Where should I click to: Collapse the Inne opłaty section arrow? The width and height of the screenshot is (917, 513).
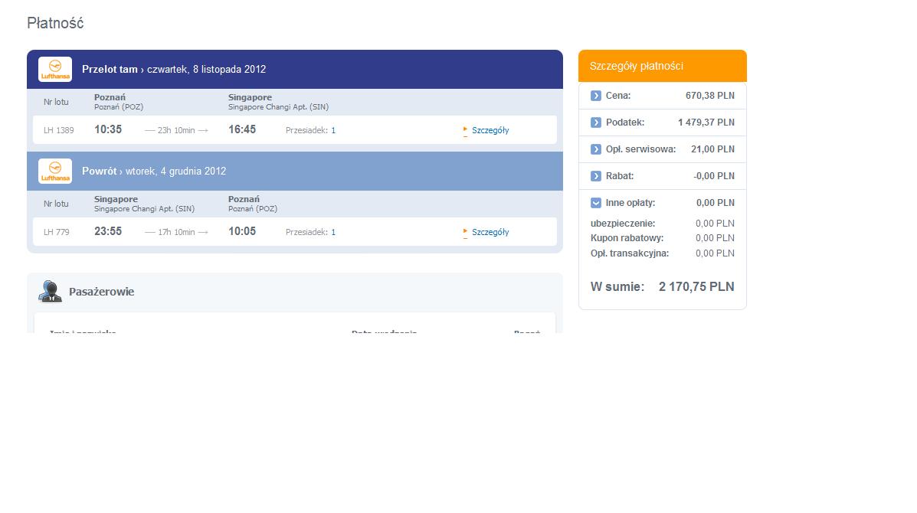tap(596, 204)
